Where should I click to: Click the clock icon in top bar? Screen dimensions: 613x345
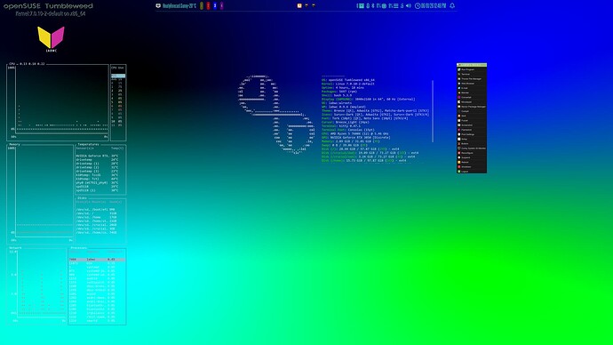418,6
